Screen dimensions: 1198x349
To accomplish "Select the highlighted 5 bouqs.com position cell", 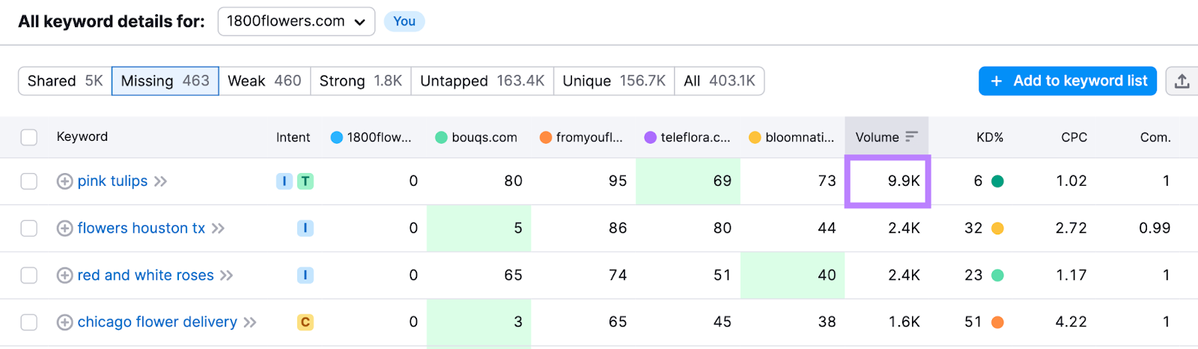I will 479,228.
